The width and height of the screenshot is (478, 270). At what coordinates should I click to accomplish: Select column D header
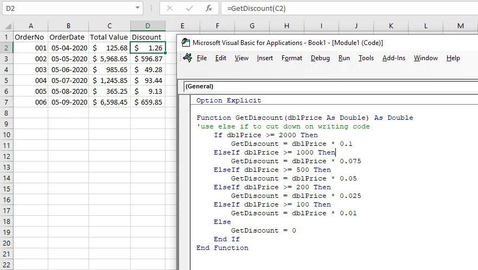[148, 26]
